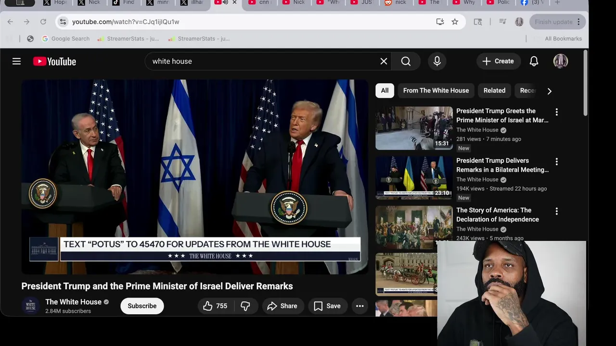Viewport: 616px width, 346px height.
Task: Open the tab search icon in toolbar
Action: tap(477, 22)
